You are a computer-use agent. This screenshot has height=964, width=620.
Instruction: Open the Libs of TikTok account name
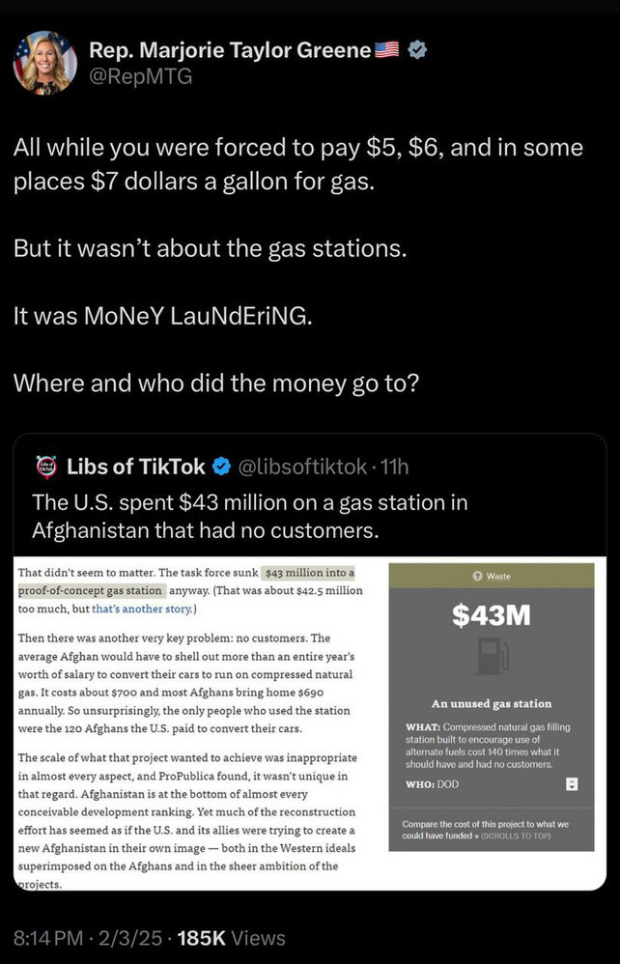[135, 467]
